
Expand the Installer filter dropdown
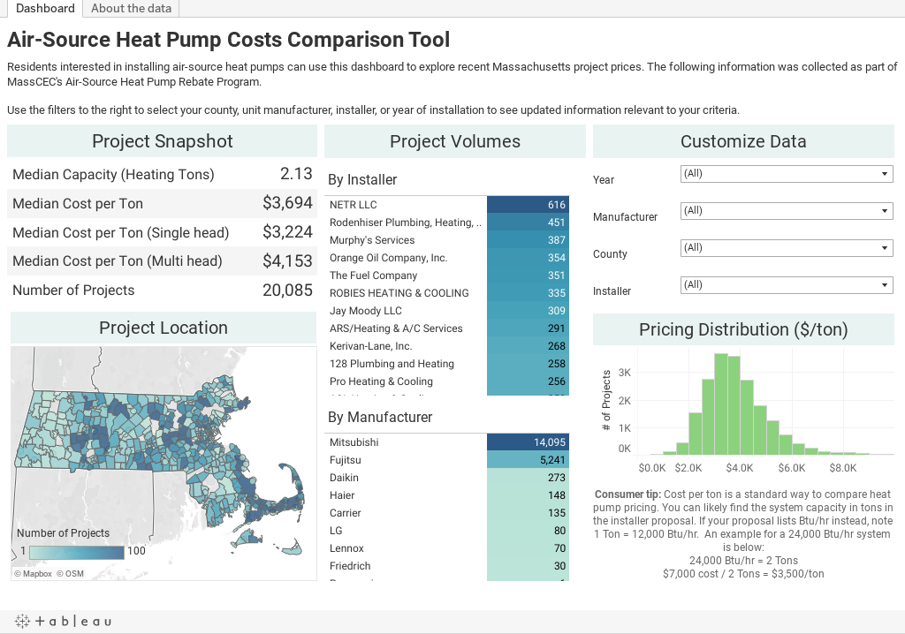[787, 284]
